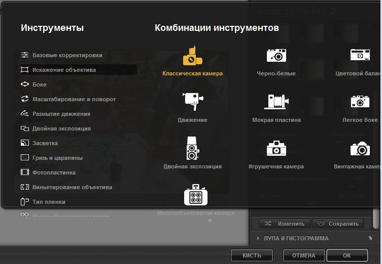Click the Тип пленки icon
The image size is (382, 264).
click(x=25, y=202)
